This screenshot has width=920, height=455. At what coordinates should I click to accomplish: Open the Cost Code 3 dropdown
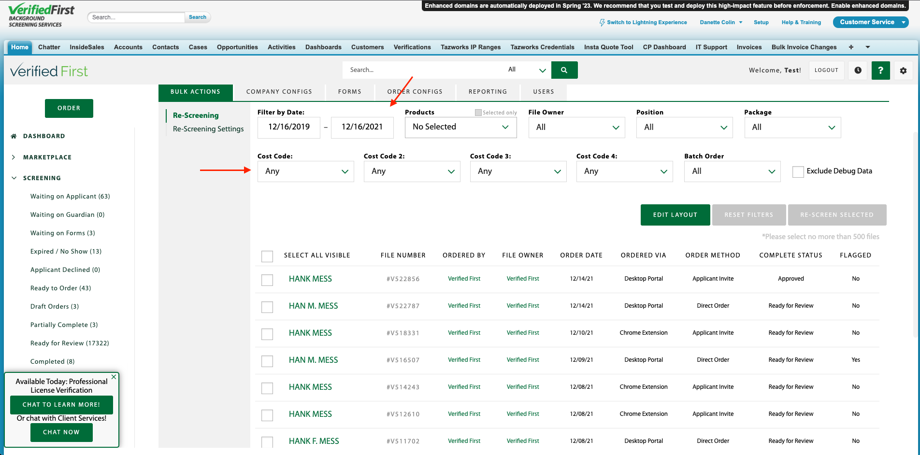pos(518,171)
